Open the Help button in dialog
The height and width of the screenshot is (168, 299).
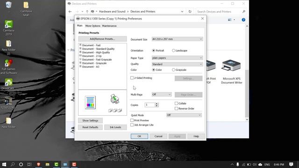pyautogui.click(x=196, y=136)
